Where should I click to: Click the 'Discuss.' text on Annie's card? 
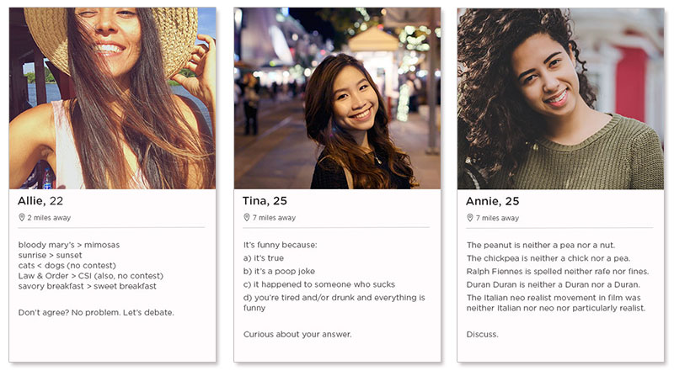(x=483, y=334)
